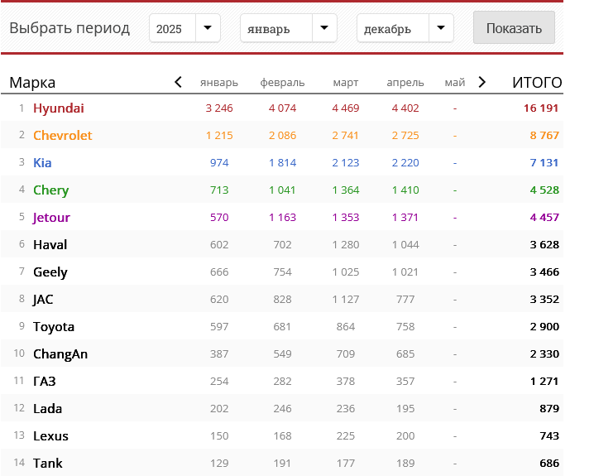This screenshot has height=476, width=594.
Task: Click Toyota March value 864
Action: tap(346, 327)
